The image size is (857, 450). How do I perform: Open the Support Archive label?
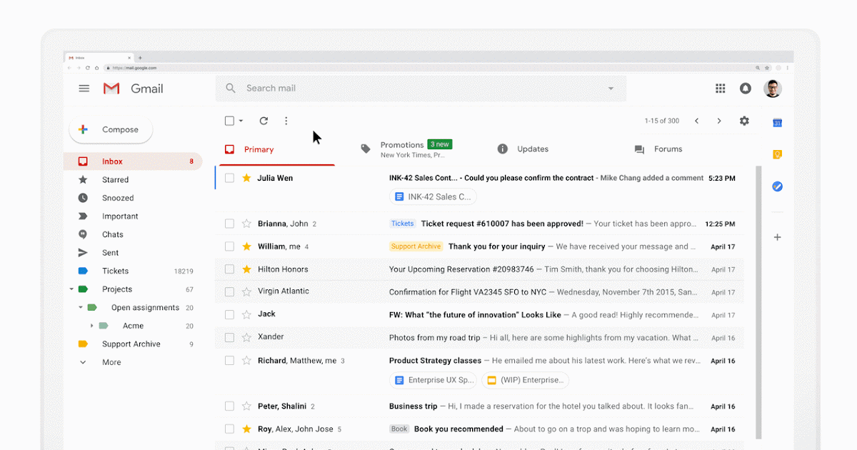coord(133,344)
